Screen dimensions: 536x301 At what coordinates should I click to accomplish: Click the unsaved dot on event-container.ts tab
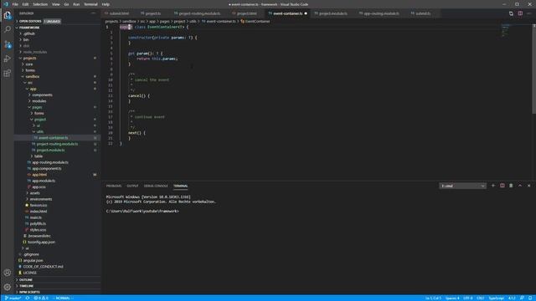(x=306, y=13)
